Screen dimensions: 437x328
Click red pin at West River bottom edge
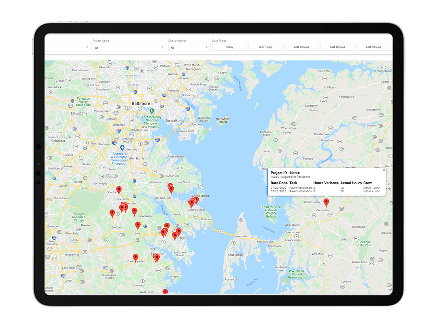pos(165,292)
